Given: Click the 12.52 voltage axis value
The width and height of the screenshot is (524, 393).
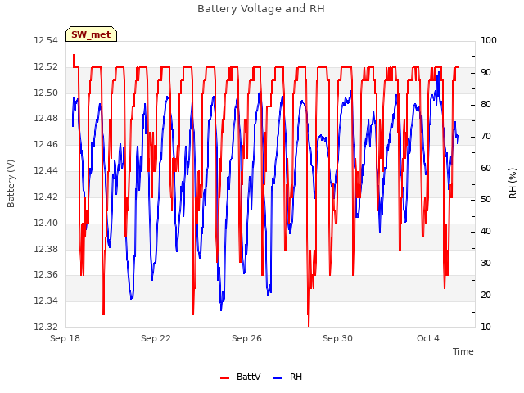Looking at the screenshot, I should [x=46, y=67].
